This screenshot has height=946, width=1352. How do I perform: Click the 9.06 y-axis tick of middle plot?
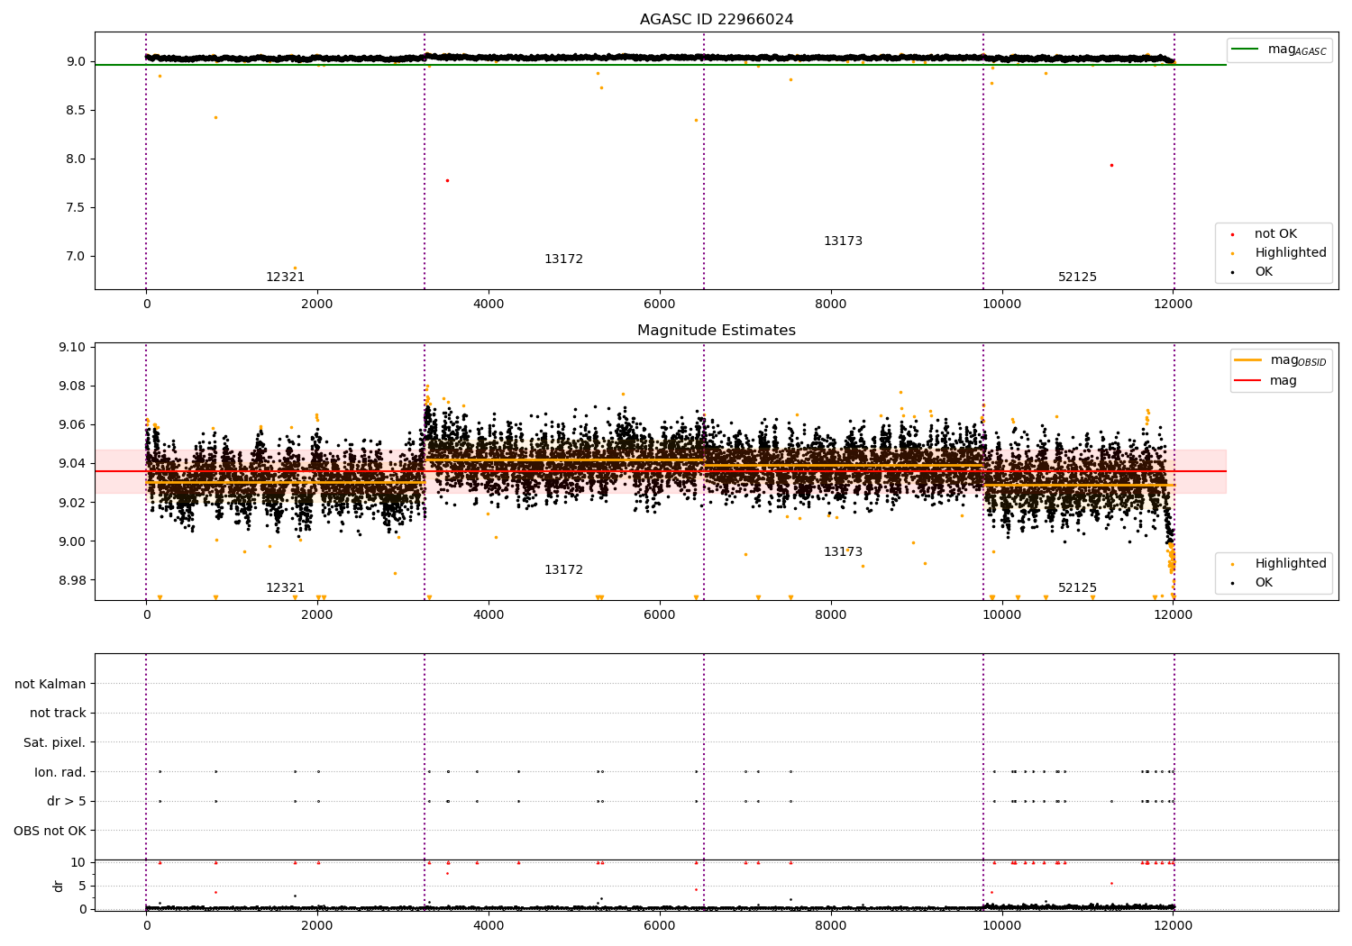[x=72, y=425]
